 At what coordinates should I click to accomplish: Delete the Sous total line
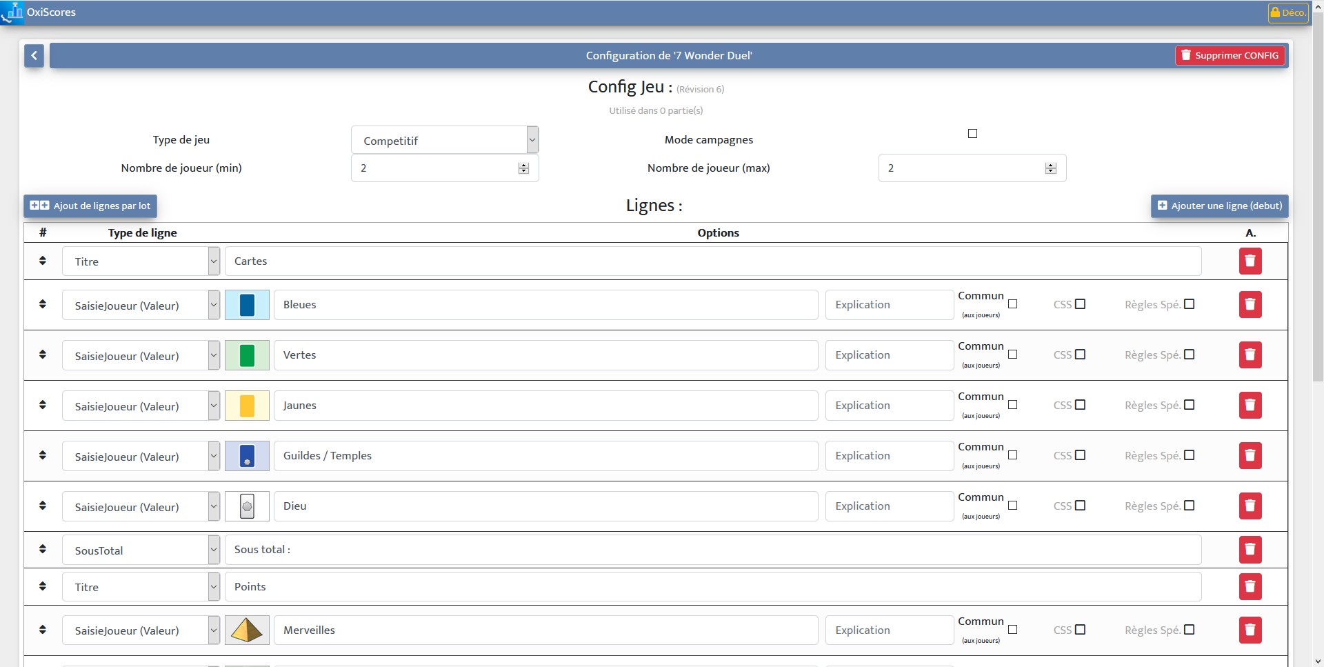[x=1250, y=550]
